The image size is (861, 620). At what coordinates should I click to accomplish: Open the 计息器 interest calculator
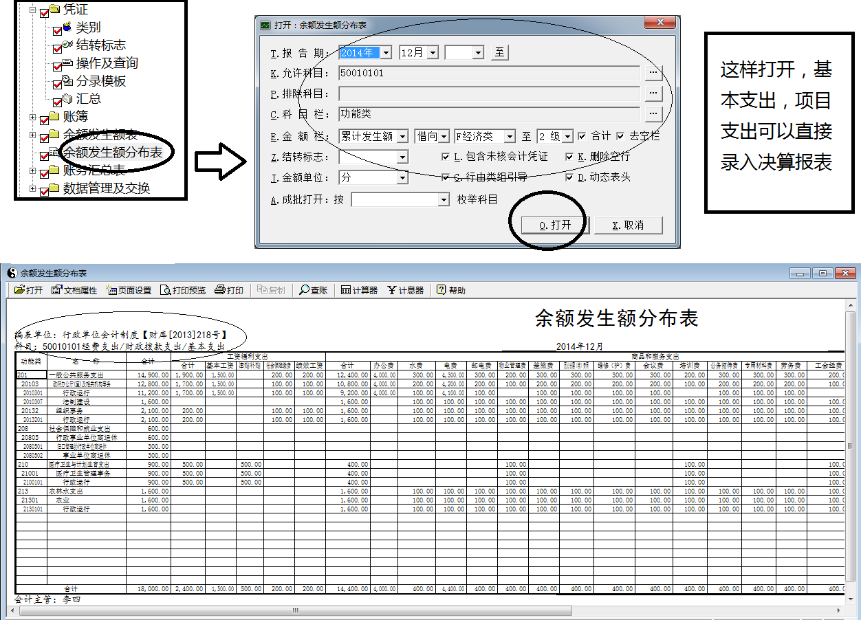click(392, 290)
